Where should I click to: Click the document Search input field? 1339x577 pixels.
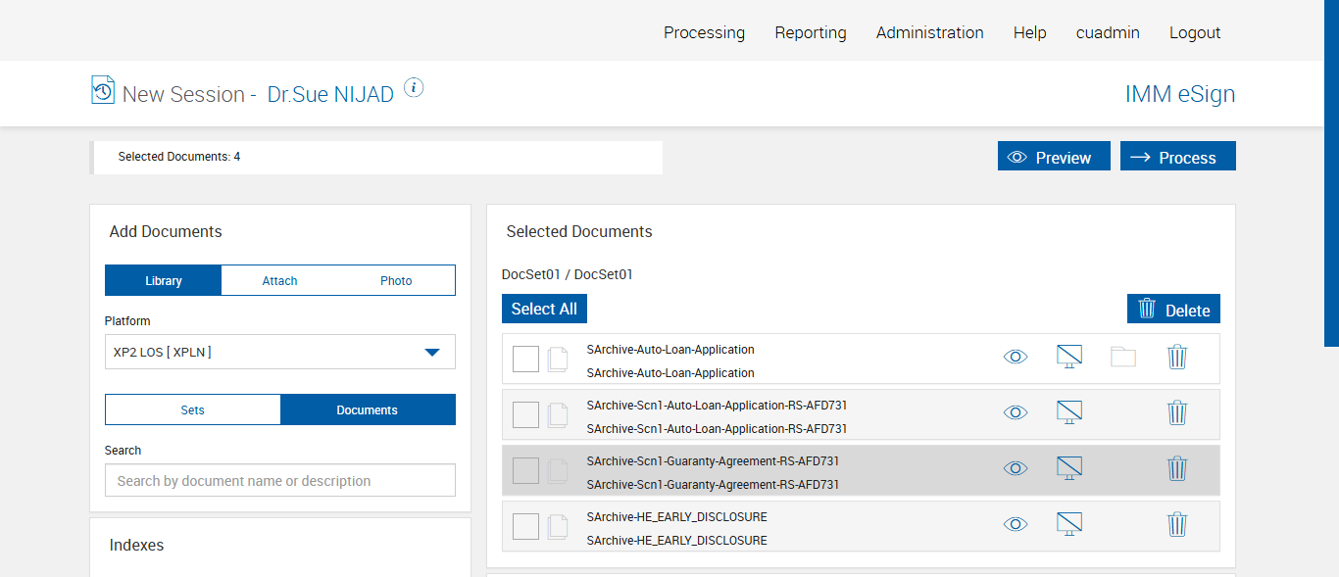[280, 480]
